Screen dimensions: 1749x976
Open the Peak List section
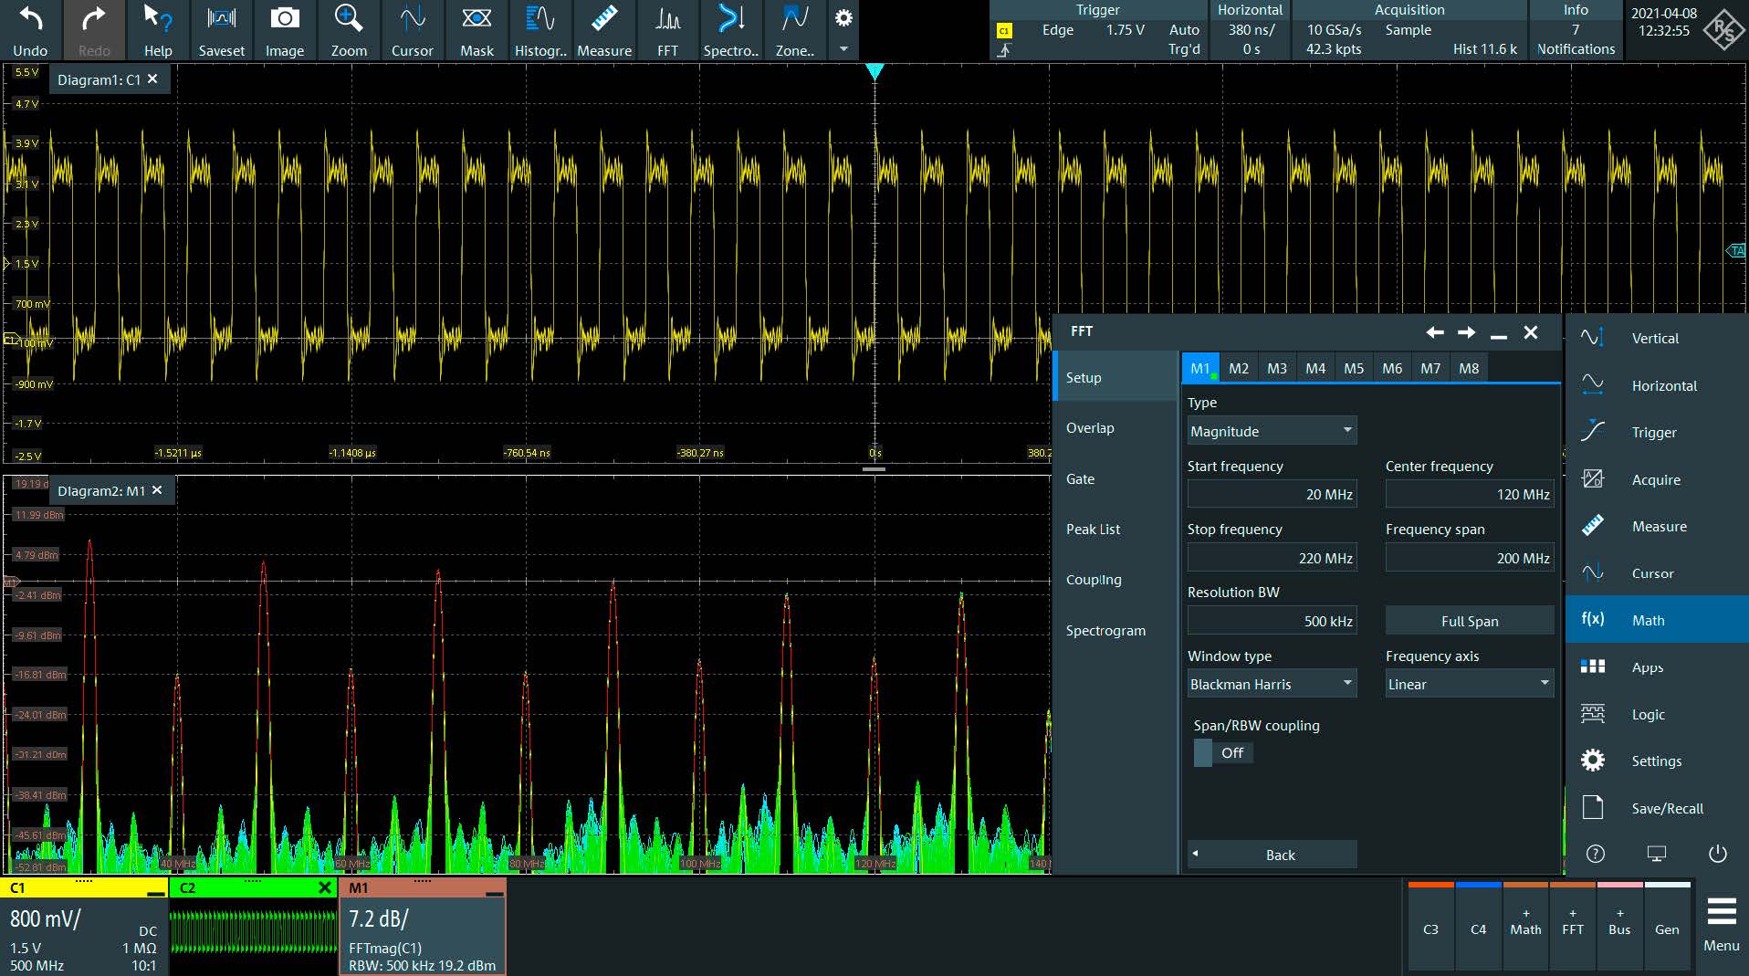pos(1093,529)
